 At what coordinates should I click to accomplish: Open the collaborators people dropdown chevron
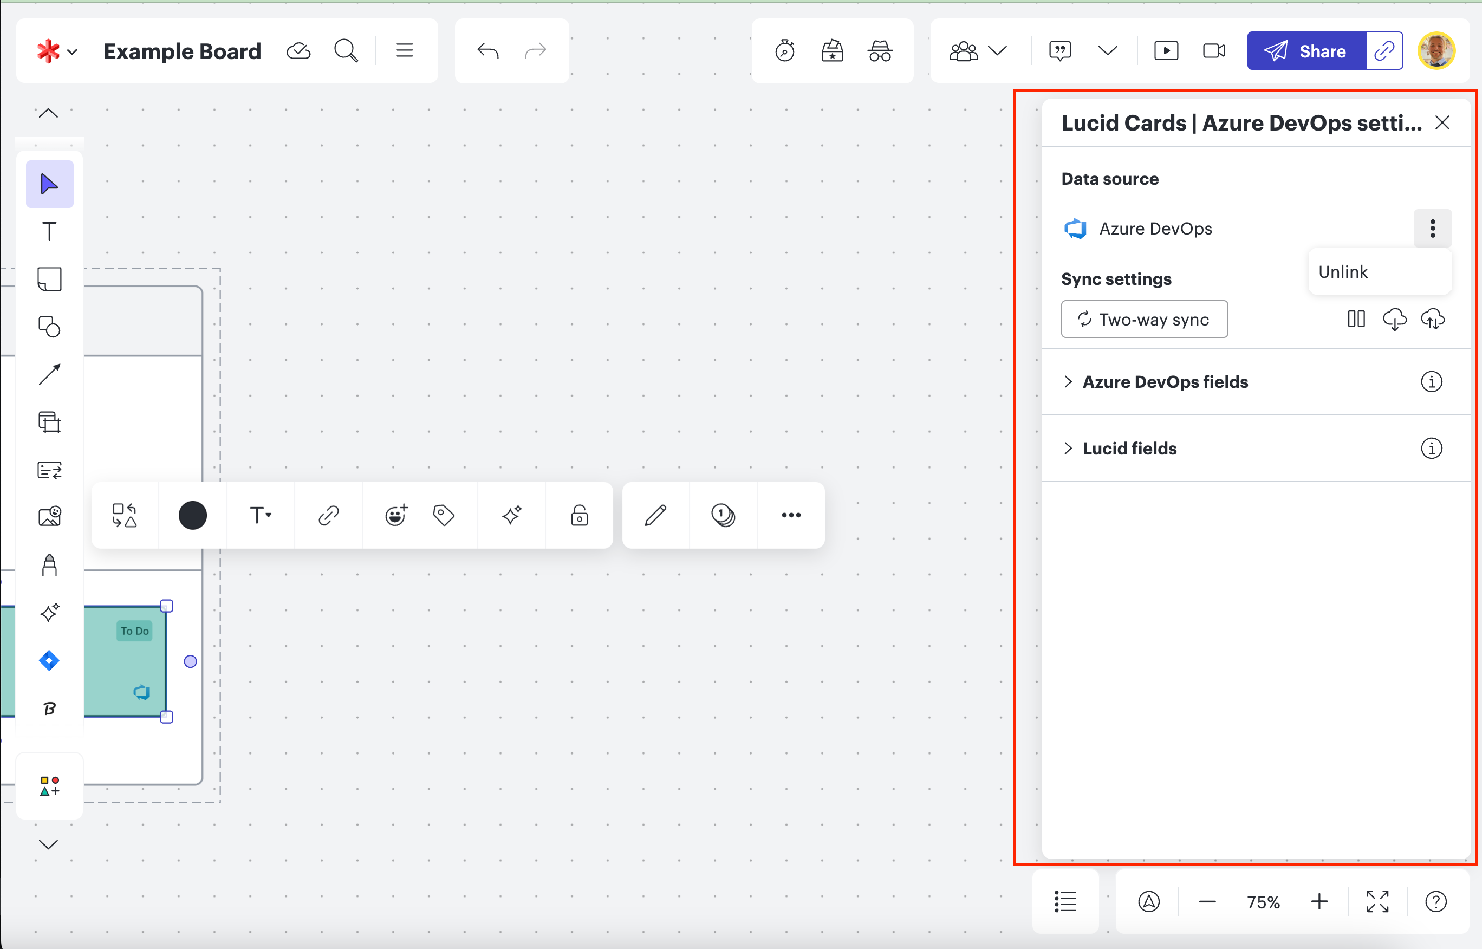pyautogui.click(x=997, y=50)
